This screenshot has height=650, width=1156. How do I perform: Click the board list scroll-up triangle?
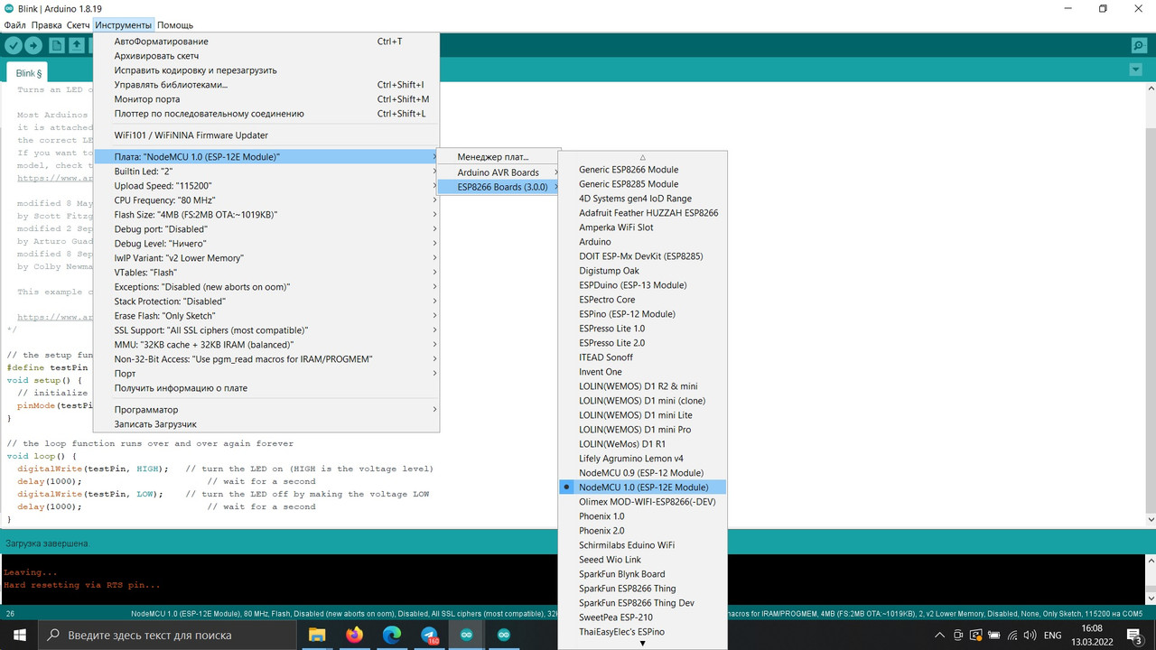pyautogui.click(x=642, y=157)
